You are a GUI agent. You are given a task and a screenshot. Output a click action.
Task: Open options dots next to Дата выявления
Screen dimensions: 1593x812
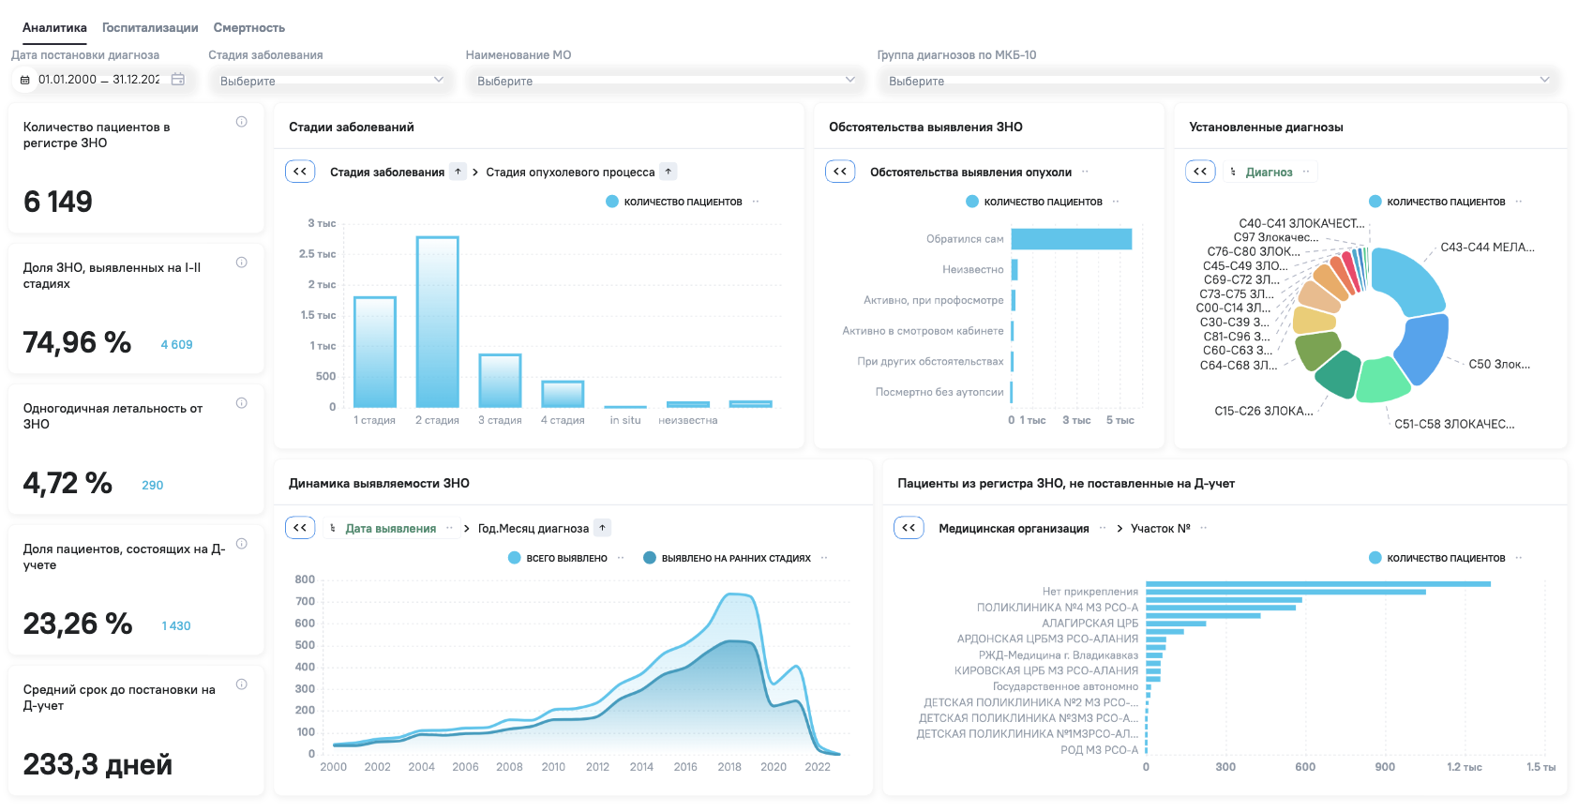pyautogui.click(x=449, y=528)
